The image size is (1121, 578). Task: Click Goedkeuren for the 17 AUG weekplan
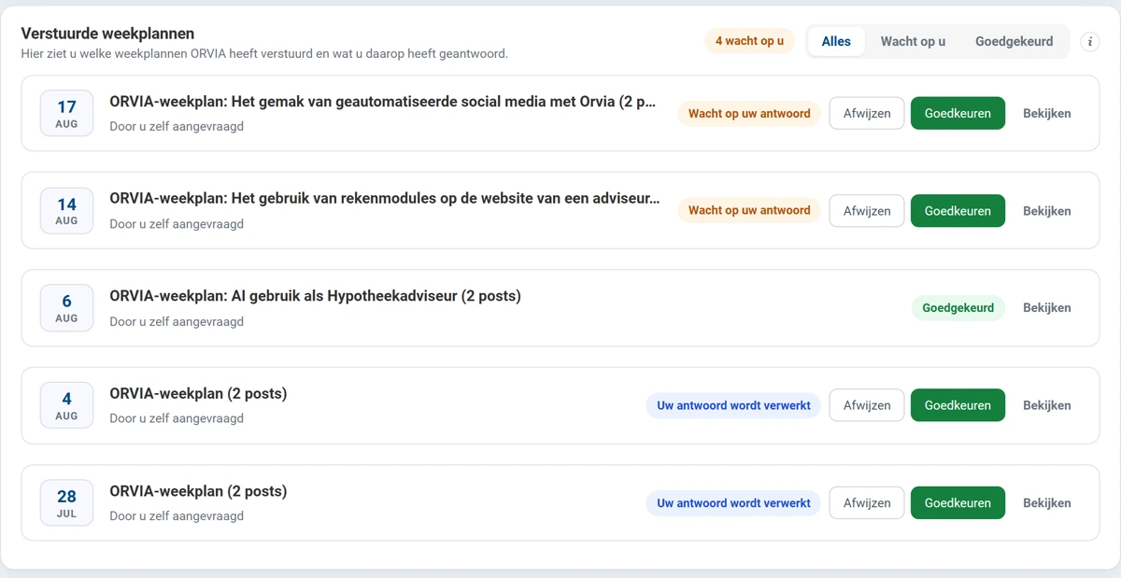click(x=958, y=113)
